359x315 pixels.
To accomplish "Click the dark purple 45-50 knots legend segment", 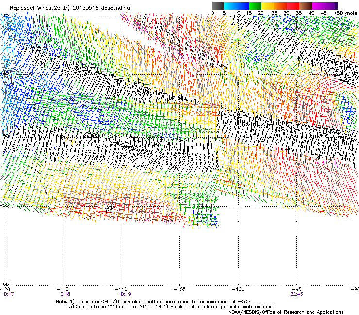I will (x=331, y=6).
